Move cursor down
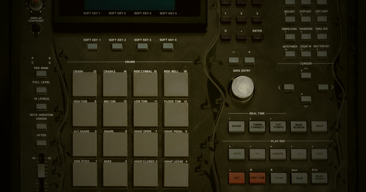 (306, 99)
